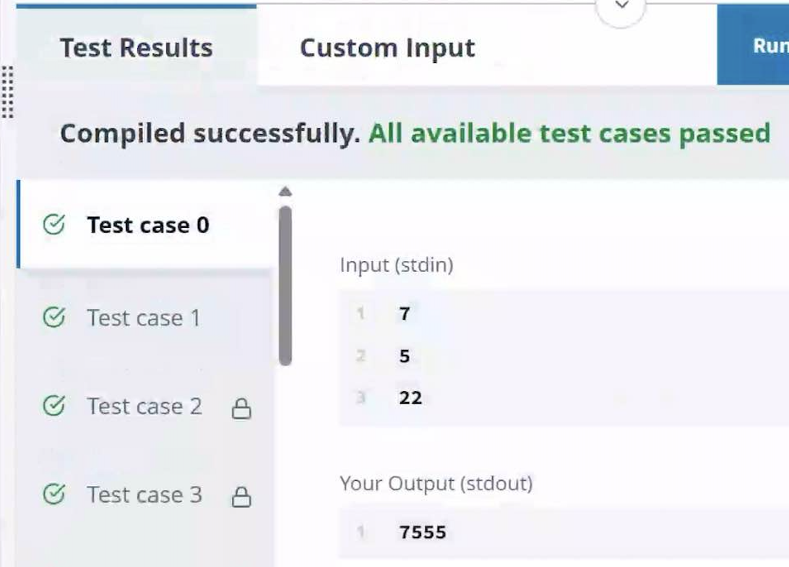
Task: Open the locked Test case 2
Action: tap(145, 406)
